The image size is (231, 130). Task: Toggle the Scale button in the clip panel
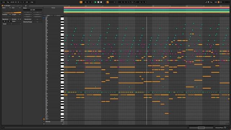5,24
